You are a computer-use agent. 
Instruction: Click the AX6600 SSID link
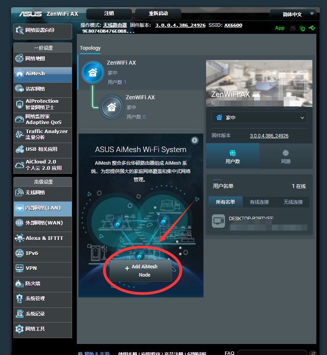[x=233, y=25]
